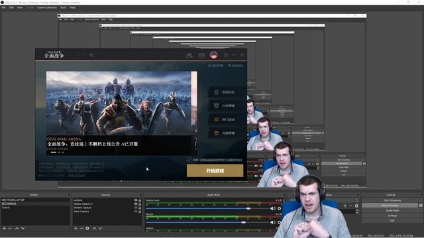This screenshot has height=238, width=424.
Task: Open the Edit menu
Action: (11, 7)
